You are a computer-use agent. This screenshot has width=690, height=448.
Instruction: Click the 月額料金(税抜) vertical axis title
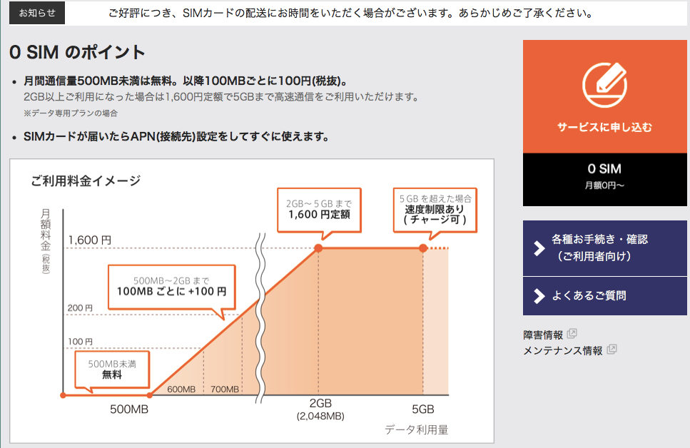coord(46,241)
